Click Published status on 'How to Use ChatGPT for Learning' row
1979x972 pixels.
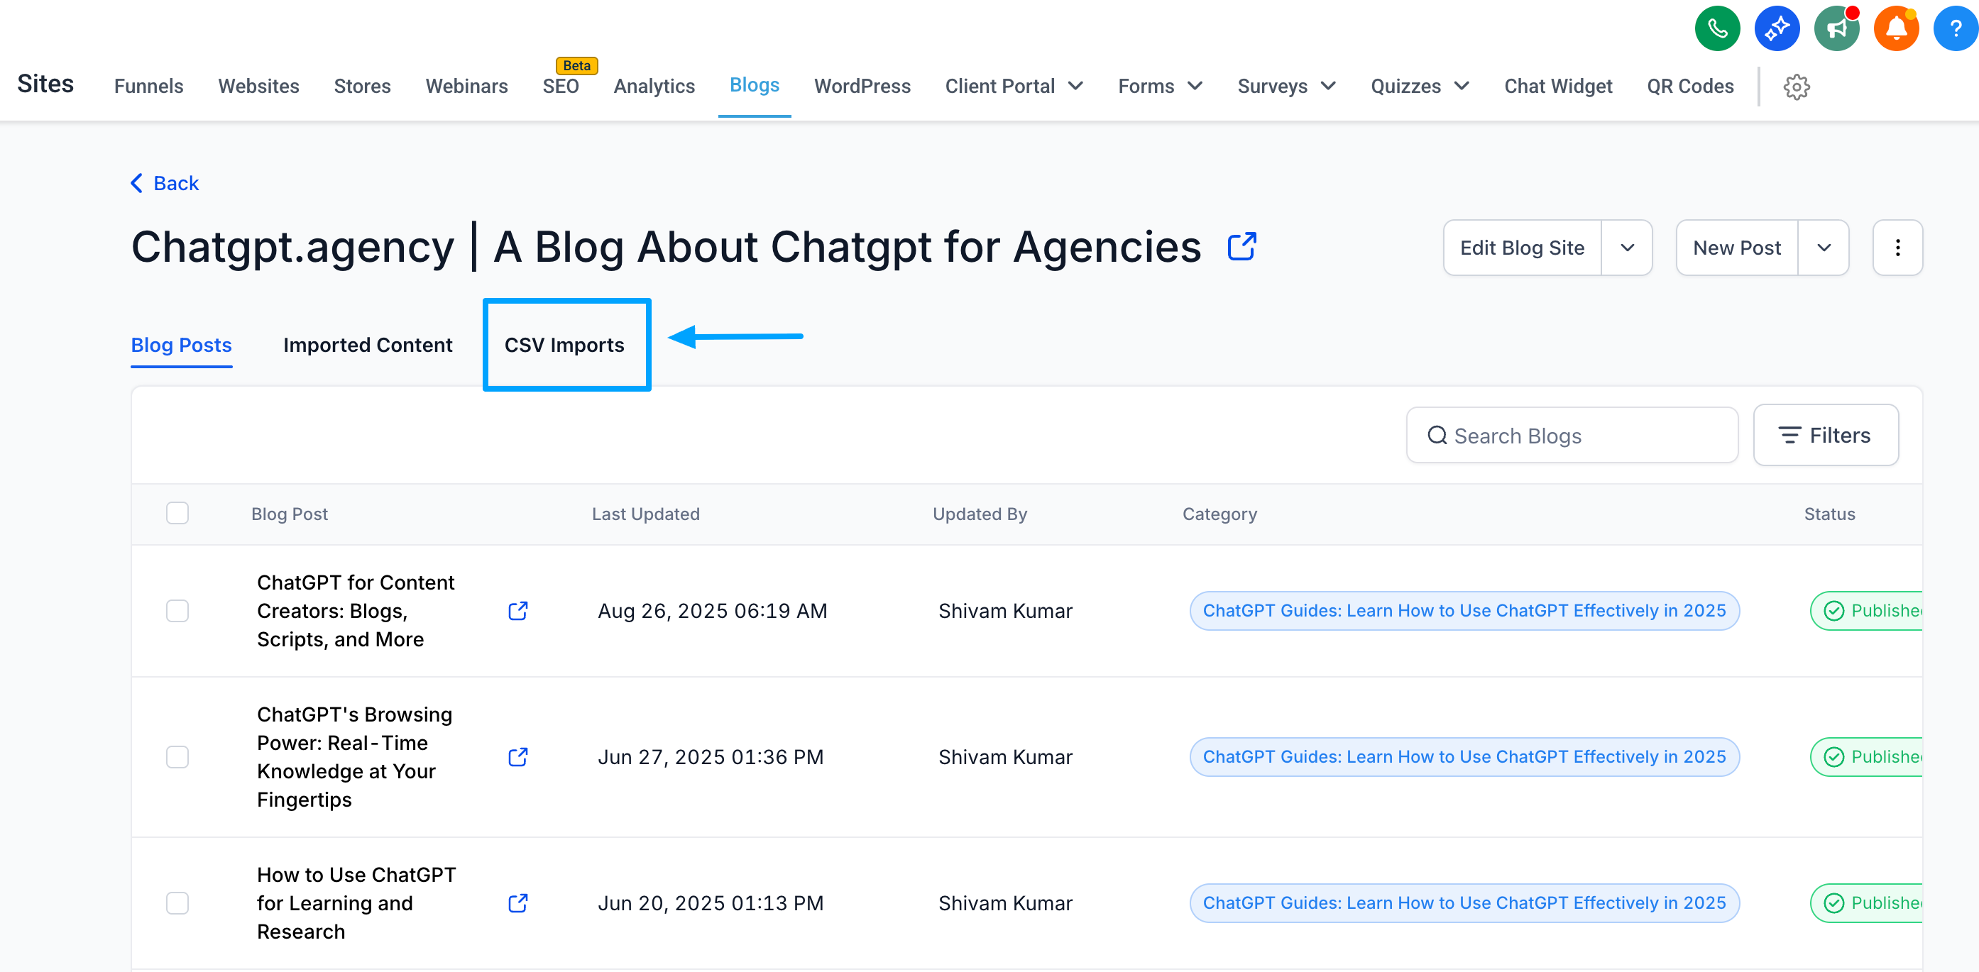(1868, 902)
